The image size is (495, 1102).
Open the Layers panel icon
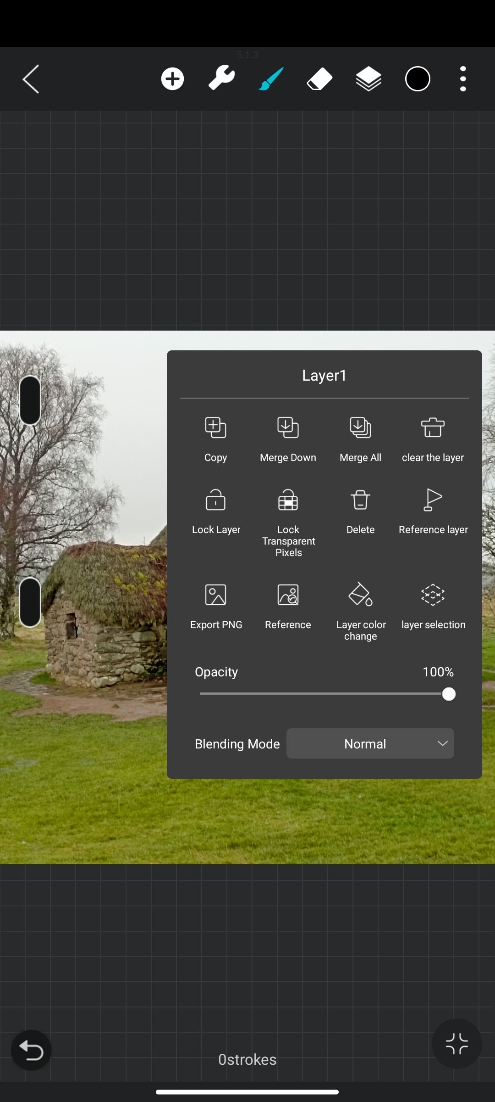click(x=368, y=79)
